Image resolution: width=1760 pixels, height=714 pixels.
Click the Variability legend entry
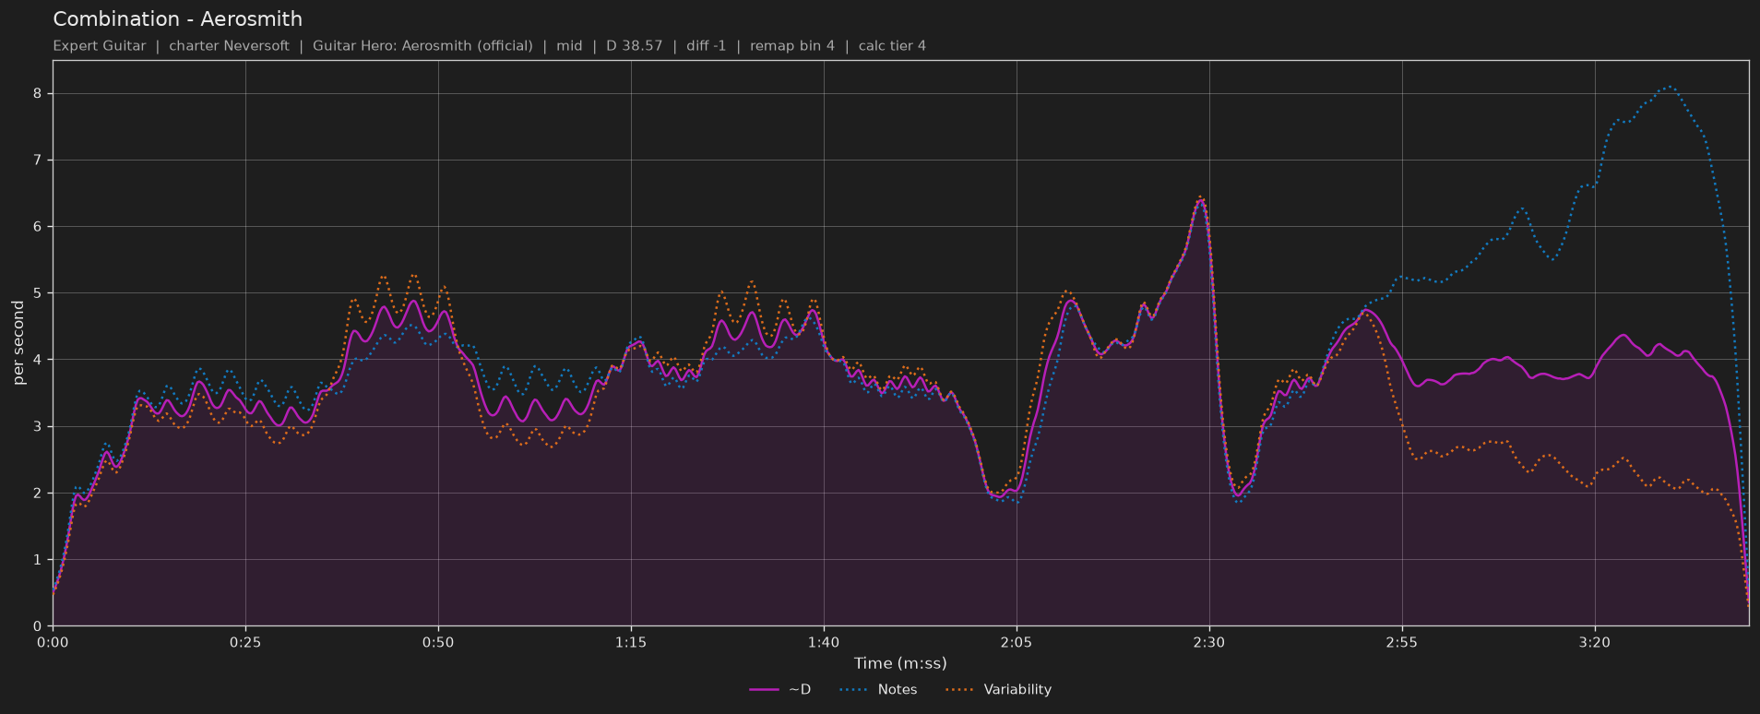pos(999,690)
